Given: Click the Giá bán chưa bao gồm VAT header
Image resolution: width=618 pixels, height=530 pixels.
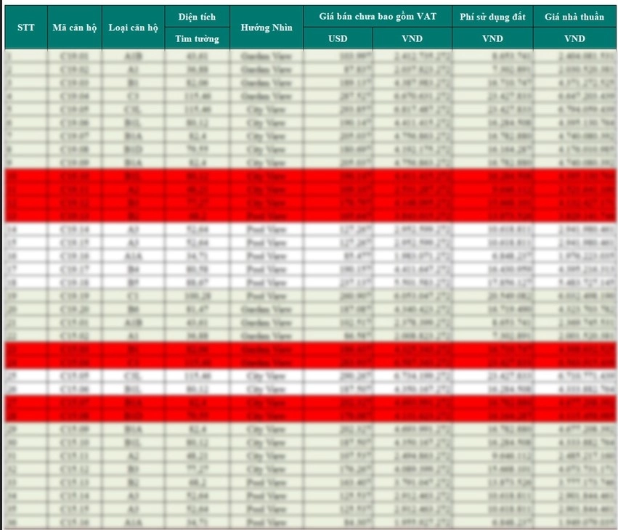Looking at the screenshot, I should click(x=378, y=16).
